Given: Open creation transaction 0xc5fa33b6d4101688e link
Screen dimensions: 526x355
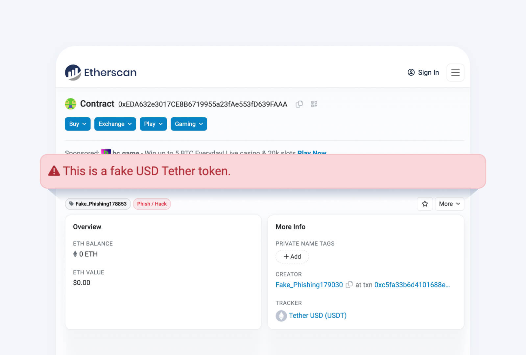Looking at the screenshot, I should 412,285.
